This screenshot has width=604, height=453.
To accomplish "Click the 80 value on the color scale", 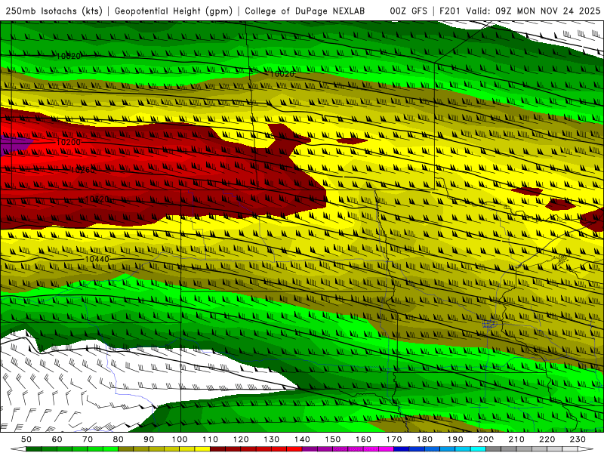I will (119, 439).
